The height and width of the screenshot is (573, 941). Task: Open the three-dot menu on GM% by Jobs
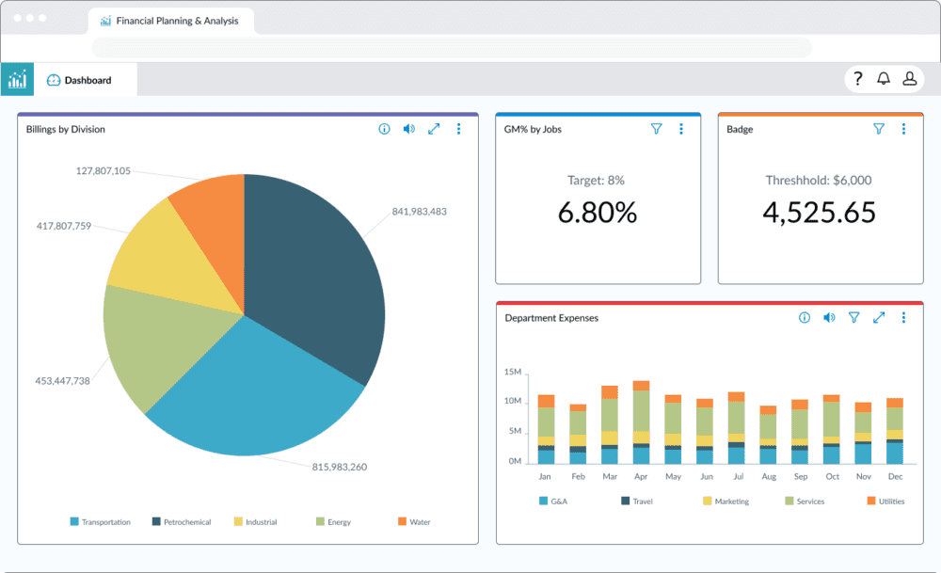(681, 129)
